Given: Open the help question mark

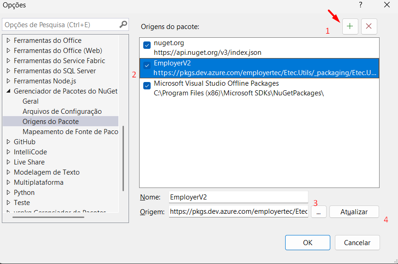Looking at the screenshot, I should click(x=360, y=5).
